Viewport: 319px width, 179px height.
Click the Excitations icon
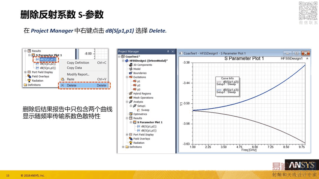(x=131, y=77)
